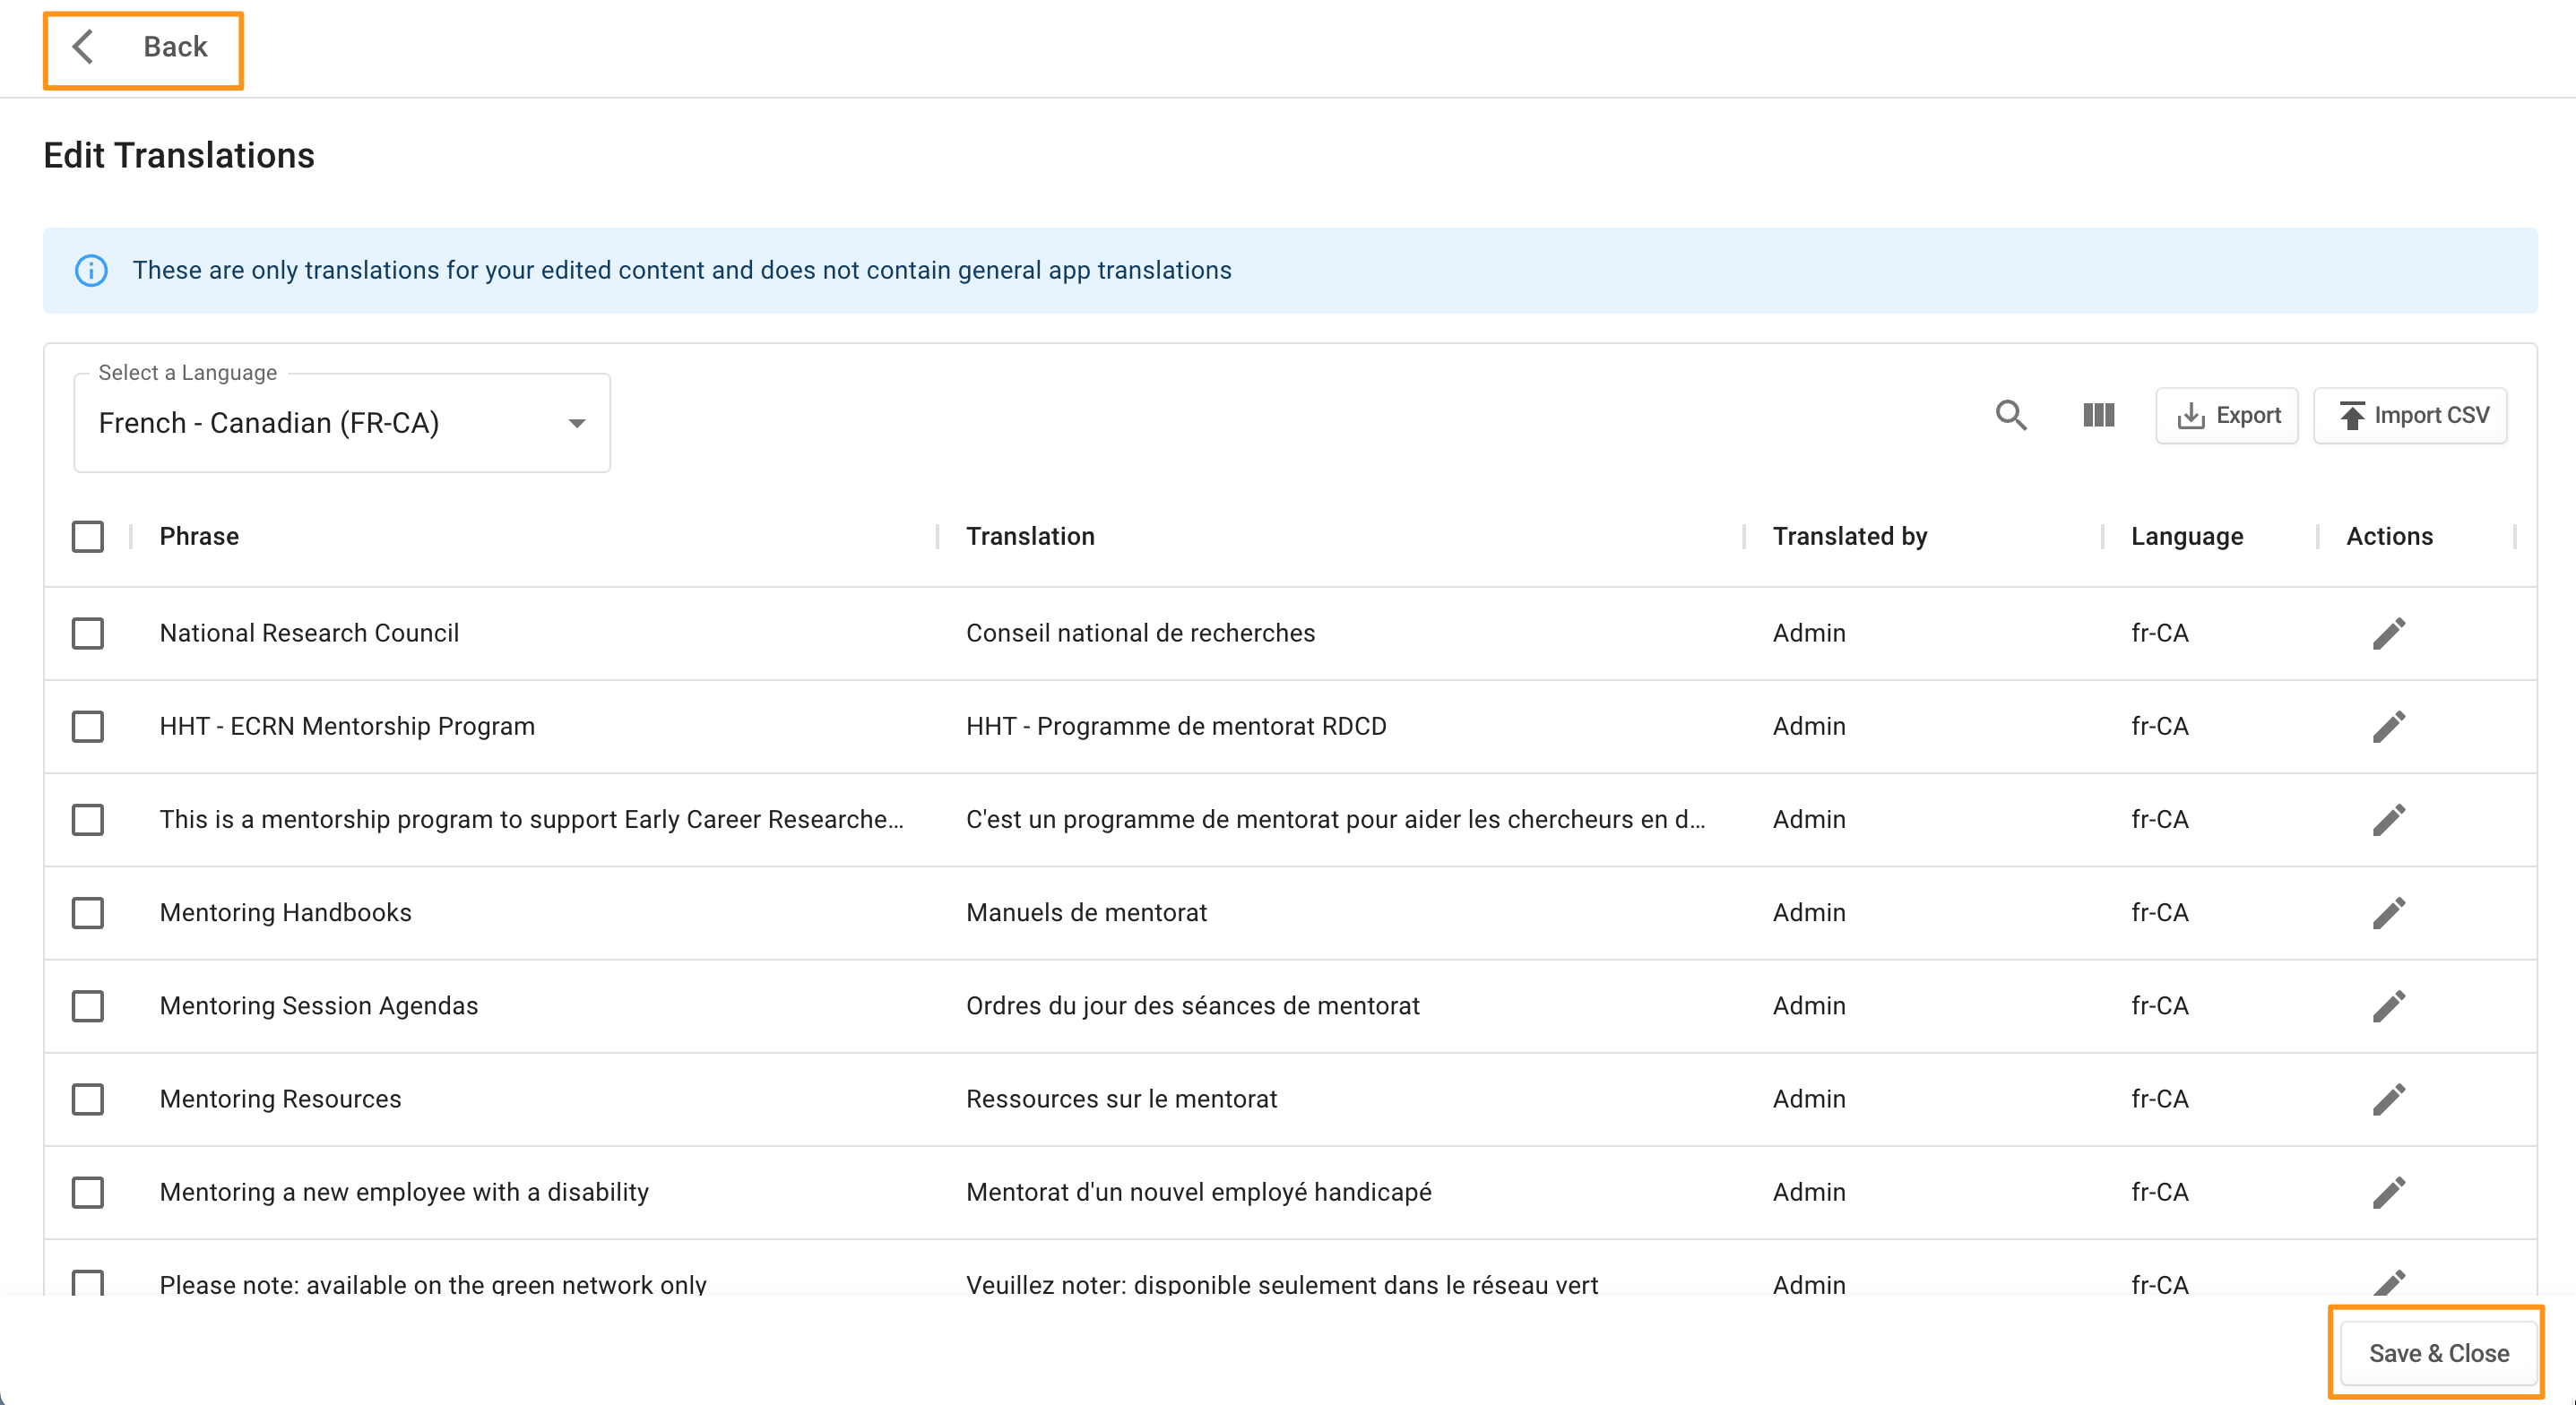This screenshot has width=2576, height=1405.
Task: Click Admin in the Mentoring Handbooks row
Action: pyautogui.click(x=1809, y=913)
